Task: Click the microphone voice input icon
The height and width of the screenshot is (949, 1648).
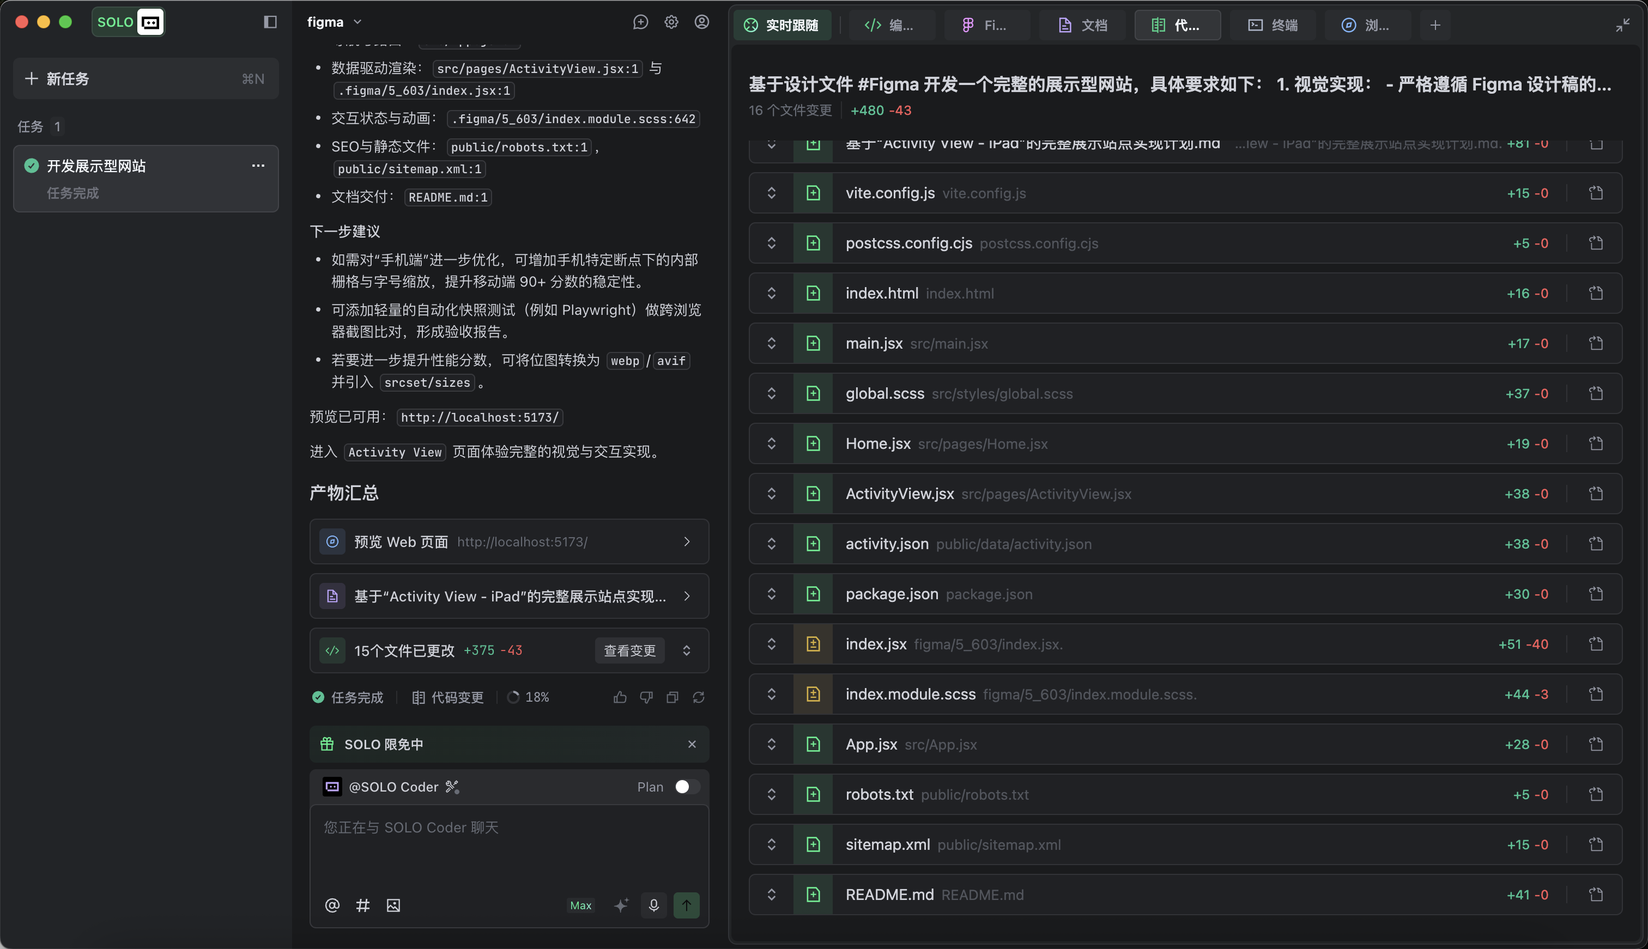Action: [x=654, y=905]
